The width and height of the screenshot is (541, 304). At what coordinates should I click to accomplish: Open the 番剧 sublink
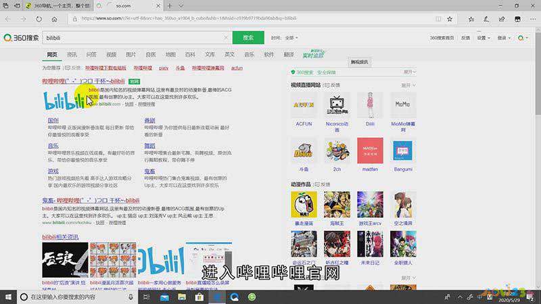[149, 120]
